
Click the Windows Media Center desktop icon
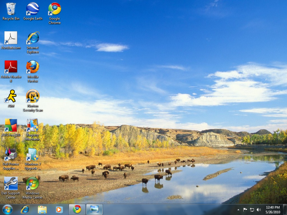(33, 183)
